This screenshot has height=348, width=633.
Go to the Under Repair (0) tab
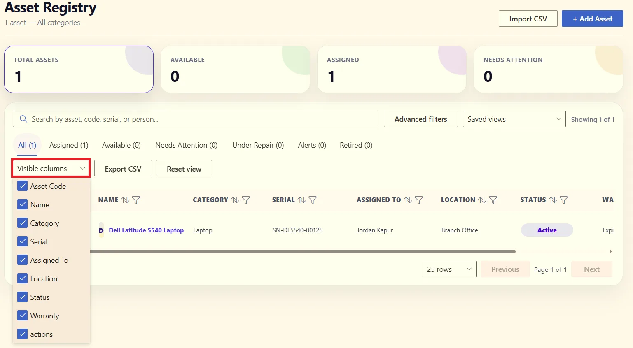[x=258, y=145]
